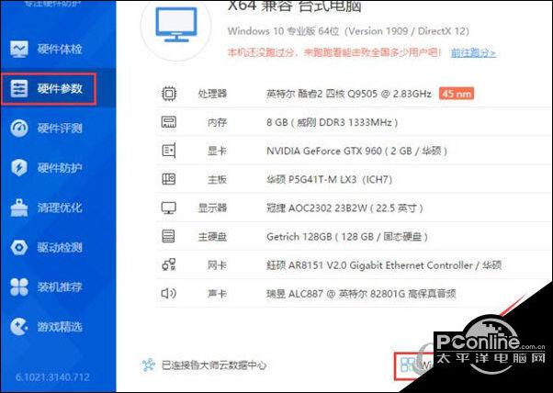Viewport: 553px width, 393px height.
Task: Click the 45 nm orange badge
Action: pos(457,94)
